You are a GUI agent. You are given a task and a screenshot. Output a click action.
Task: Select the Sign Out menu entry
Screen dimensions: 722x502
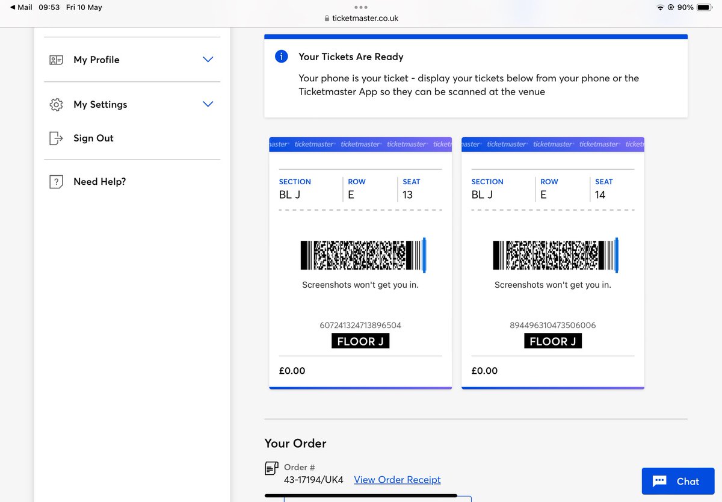[x=93, y=138]
